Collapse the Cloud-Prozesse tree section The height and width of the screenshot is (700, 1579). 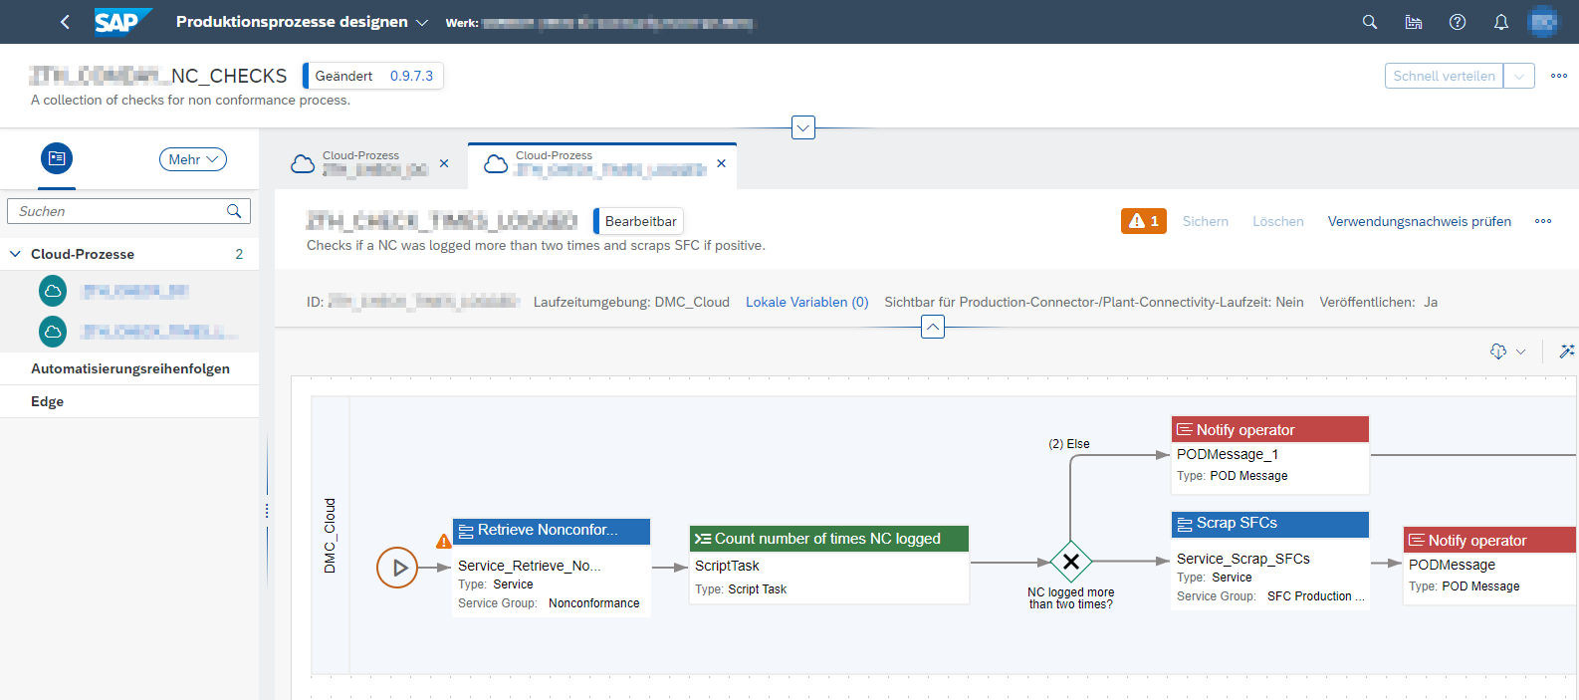(x=15, y=254)
